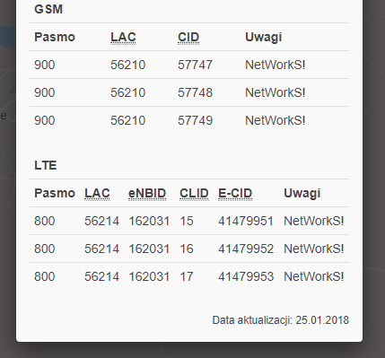The width and height of the screenshot is (385, 358).
Task: Click the NetWorkS! note in CLID 17 row
Action: tap(314, 276)
